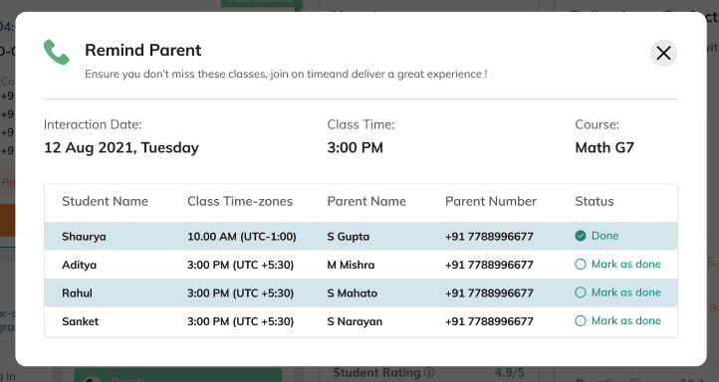Select the Rahul student row
Viewport: 719px width, 382px height.
tap(360, 292)
